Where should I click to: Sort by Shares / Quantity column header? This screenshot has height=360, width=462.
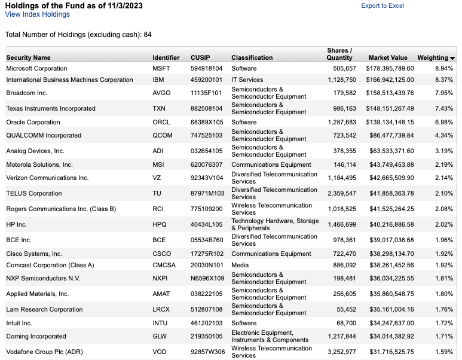point(339,54)
